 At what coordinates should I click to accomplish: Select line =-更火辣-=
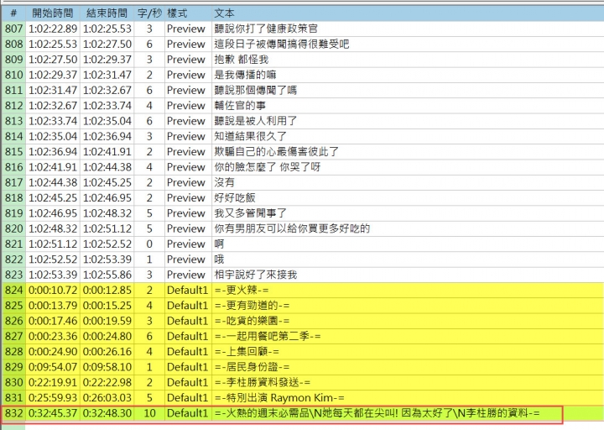242,290
